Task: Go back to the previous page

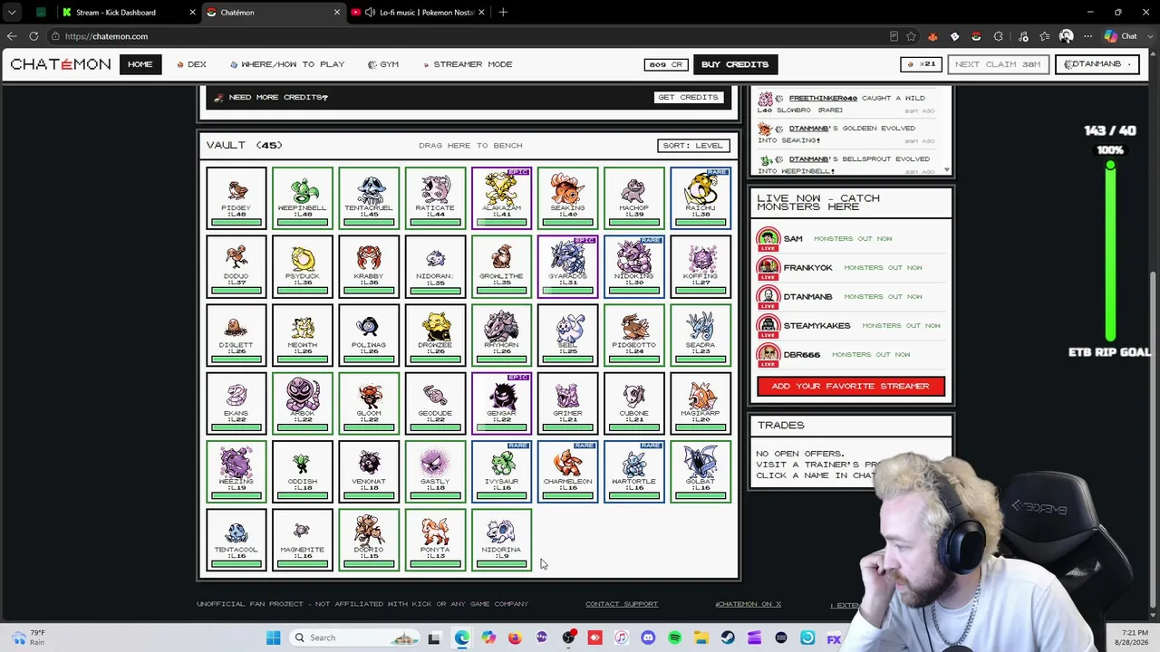Action: point(11,36)
